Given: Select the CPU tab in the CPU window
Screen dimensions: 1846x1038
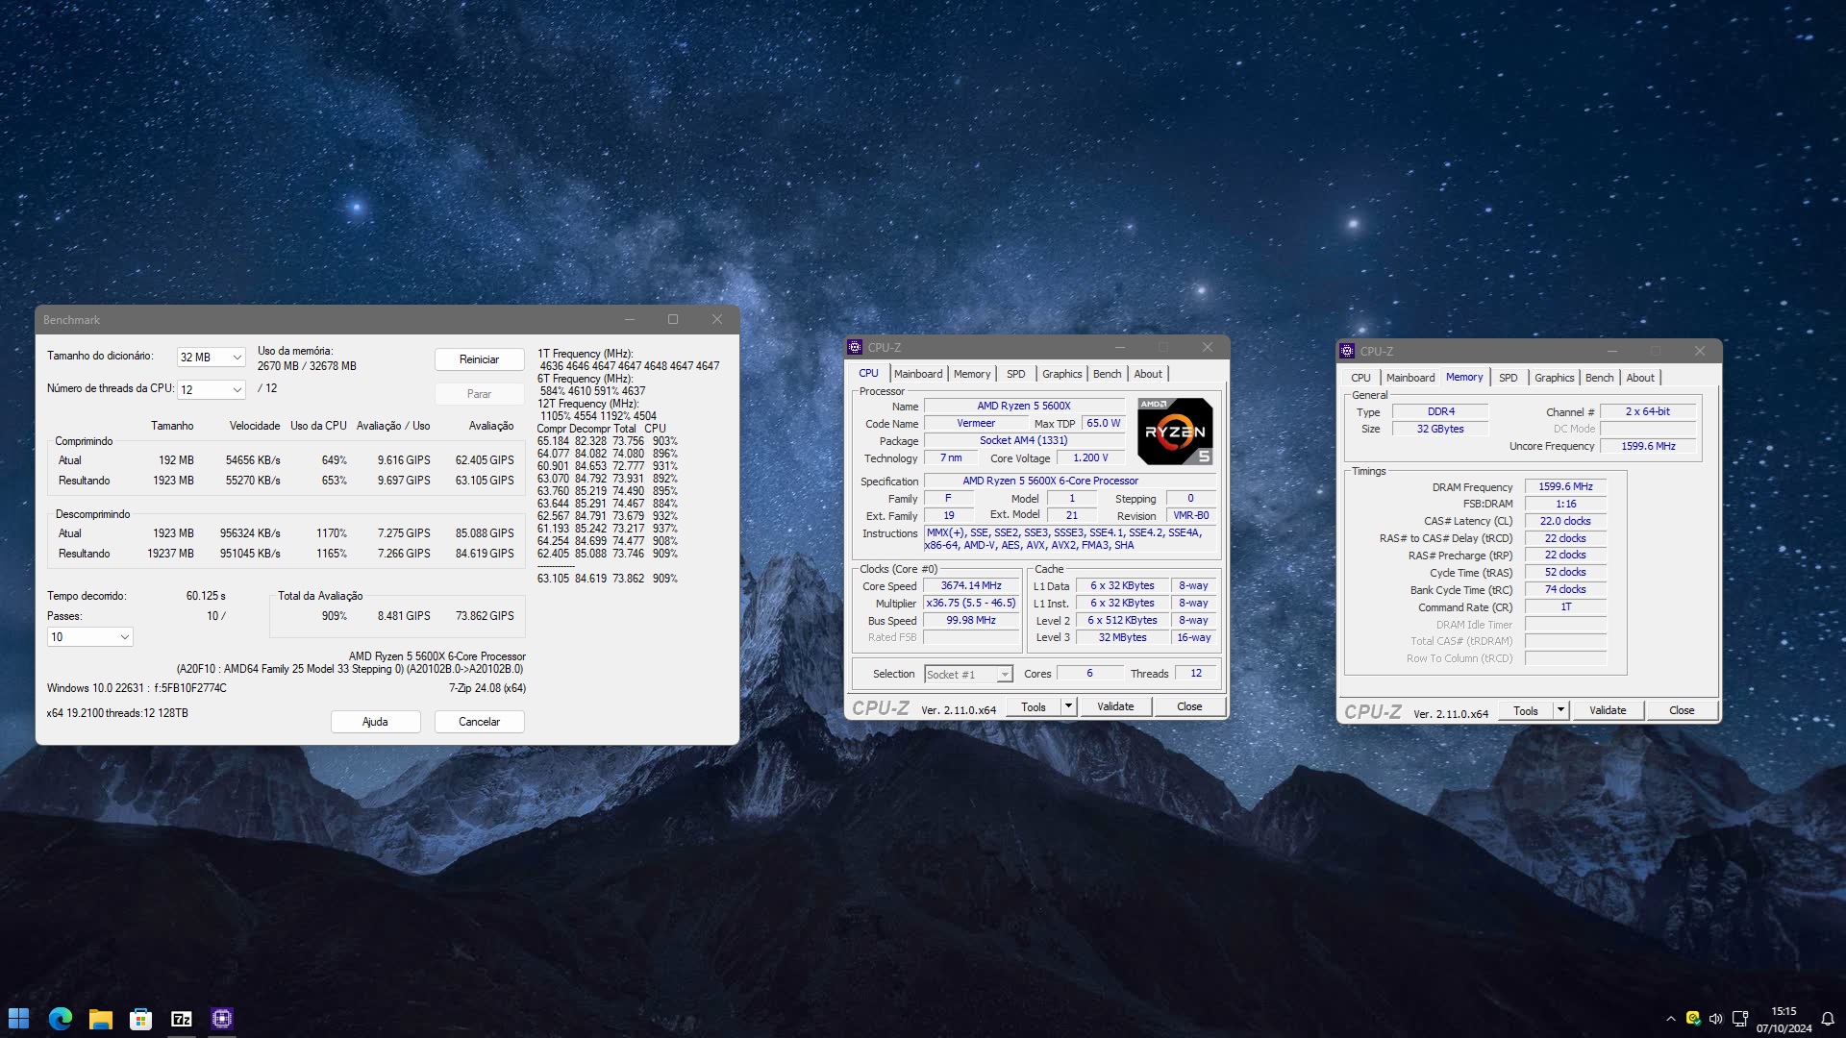Looking at the screenshot, I should (868, 373).
